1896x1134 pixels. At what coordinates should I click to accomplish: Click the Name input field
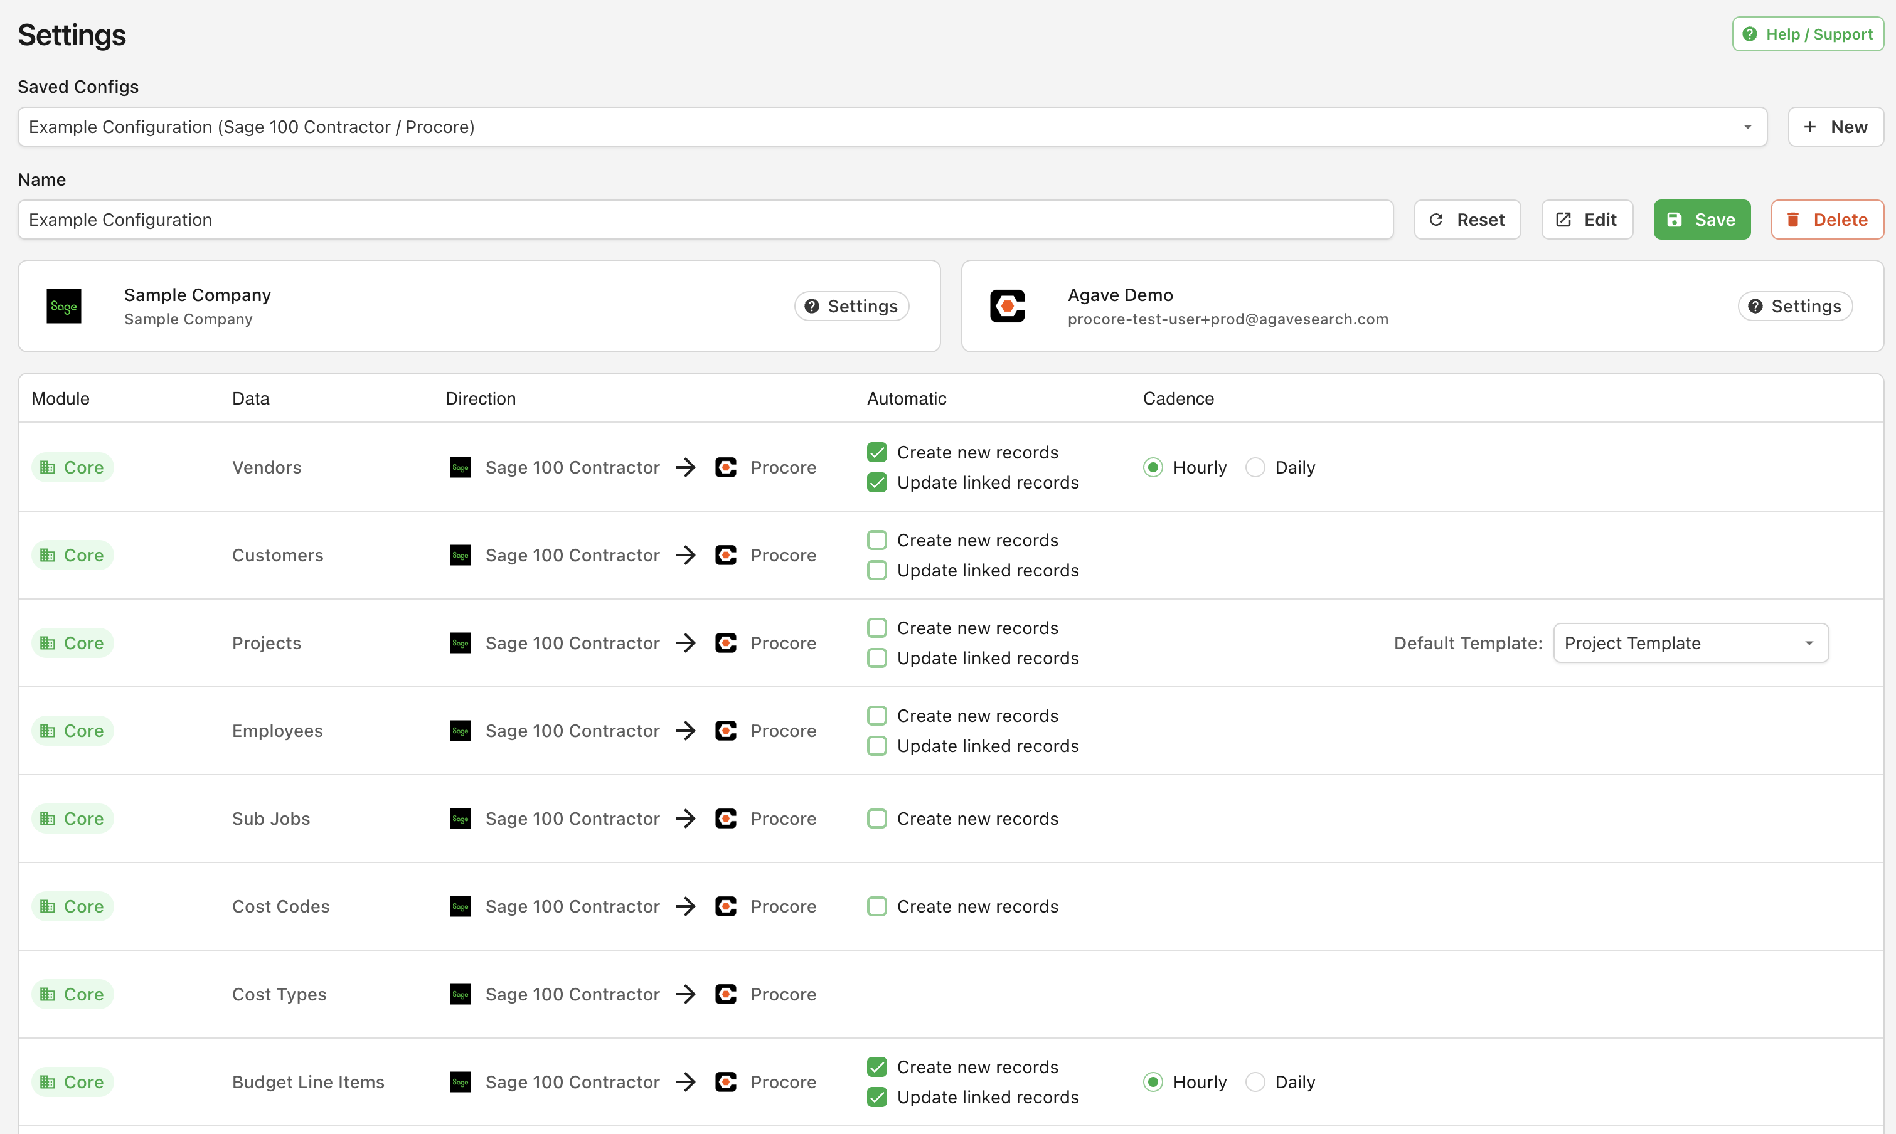(705, 220)
